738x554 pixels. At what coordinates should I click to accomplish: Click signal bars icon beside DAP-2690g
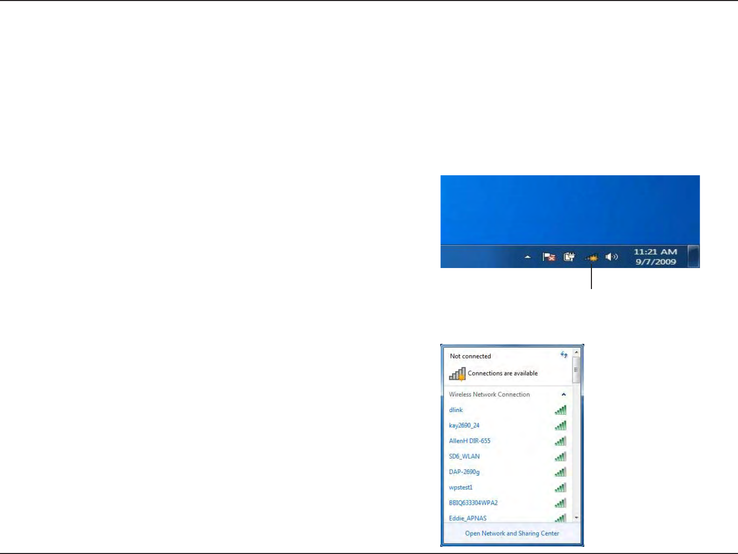pyautogui.click(x=560, y=471)
